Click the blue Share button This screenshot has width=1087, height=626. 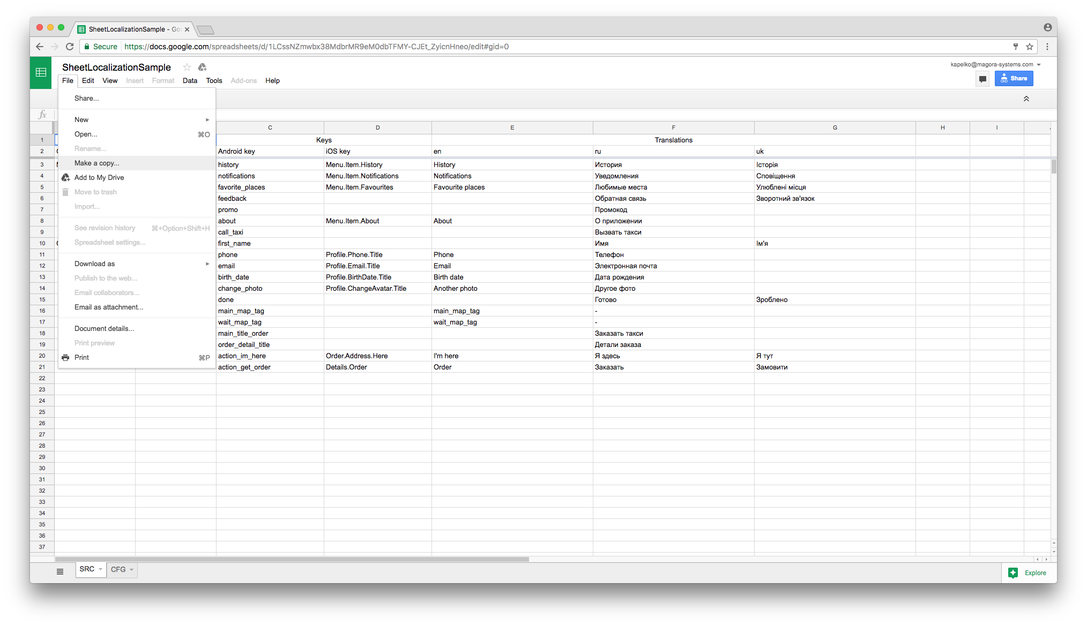1014,79
